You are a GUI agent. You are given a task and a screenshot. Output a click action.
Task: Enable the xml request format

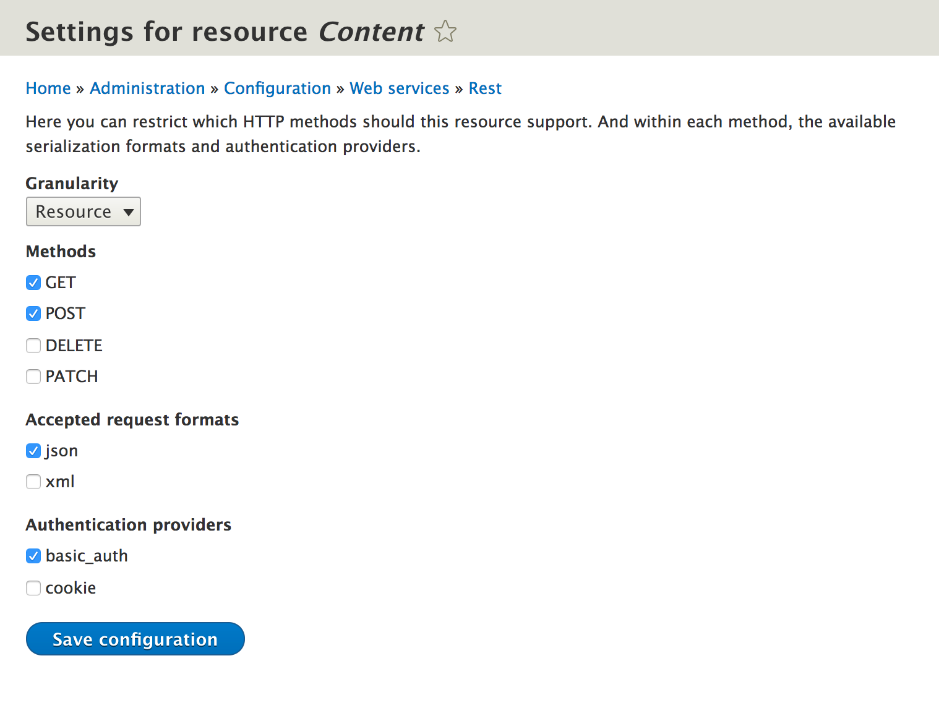[33, 482]
